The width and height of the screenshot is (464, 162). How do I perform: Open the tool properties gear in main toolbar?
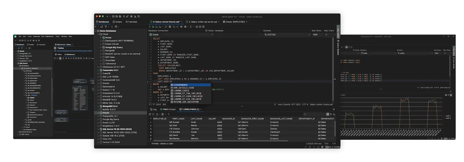click(131, 16)
